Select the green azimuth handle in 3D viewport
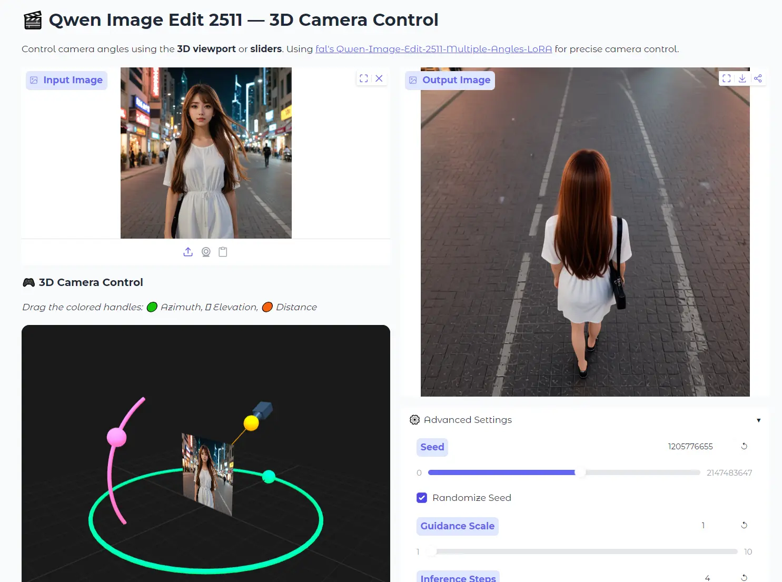 (269, 476)
